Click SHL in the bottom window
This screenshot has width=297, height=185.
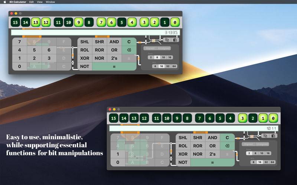[x=183, y=138]
